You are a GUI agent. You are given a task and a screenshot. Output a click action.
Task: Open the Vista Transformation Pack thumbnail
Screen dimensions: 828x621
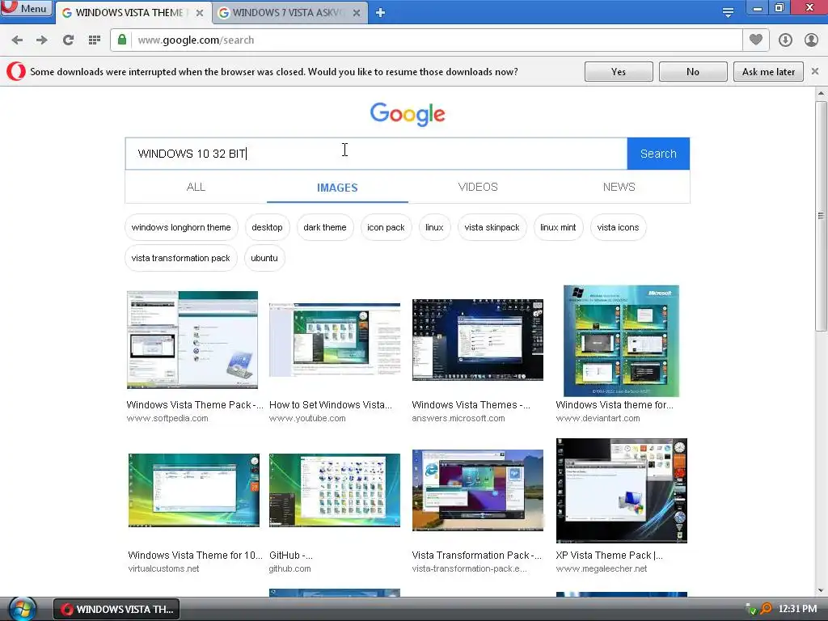pos(477,490)
